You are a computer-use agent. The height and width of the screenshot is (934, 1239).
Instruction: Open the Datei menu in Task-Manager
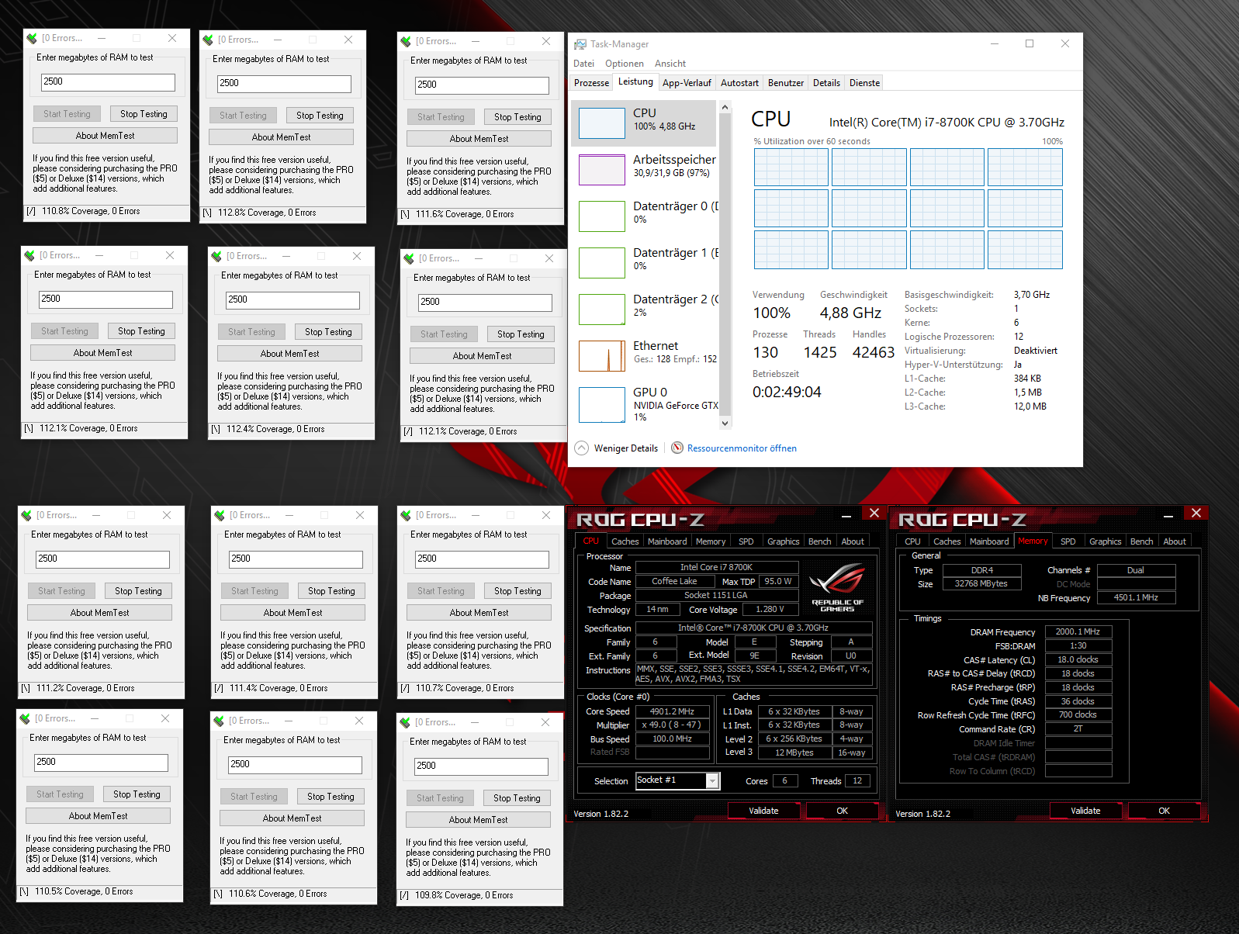[x=583, y=64]
